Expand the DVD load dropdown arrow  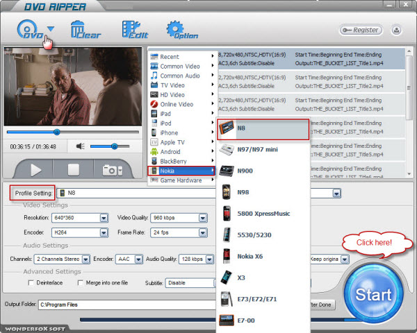[x=51, y=28]
